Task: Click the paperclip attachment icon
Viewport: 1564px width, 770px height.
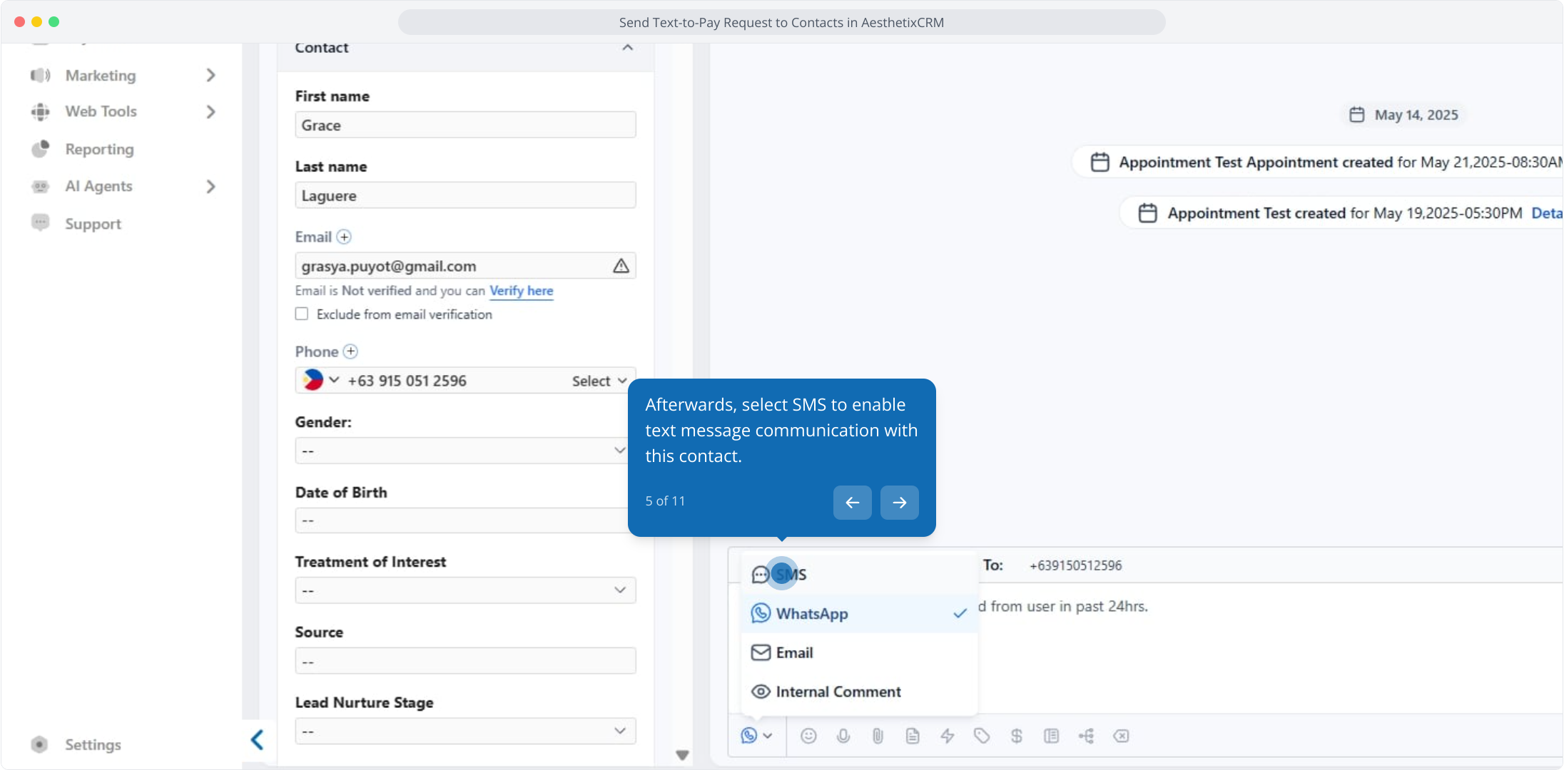Action: click(878, 736)
